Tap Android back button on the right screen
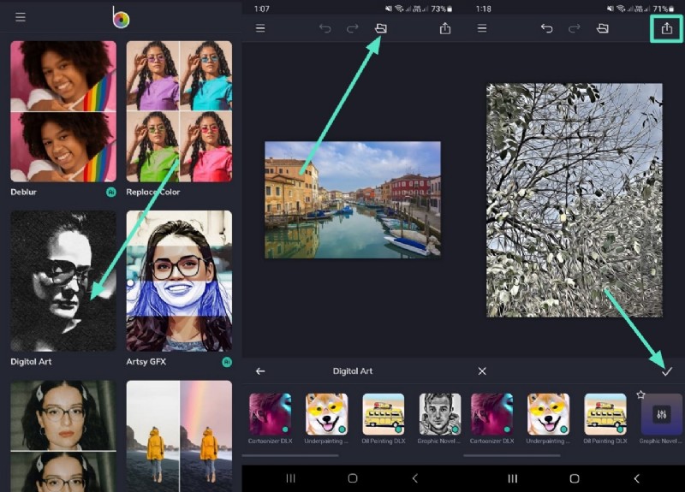Screen dimensions: 685x492 [x=637, y=478]
